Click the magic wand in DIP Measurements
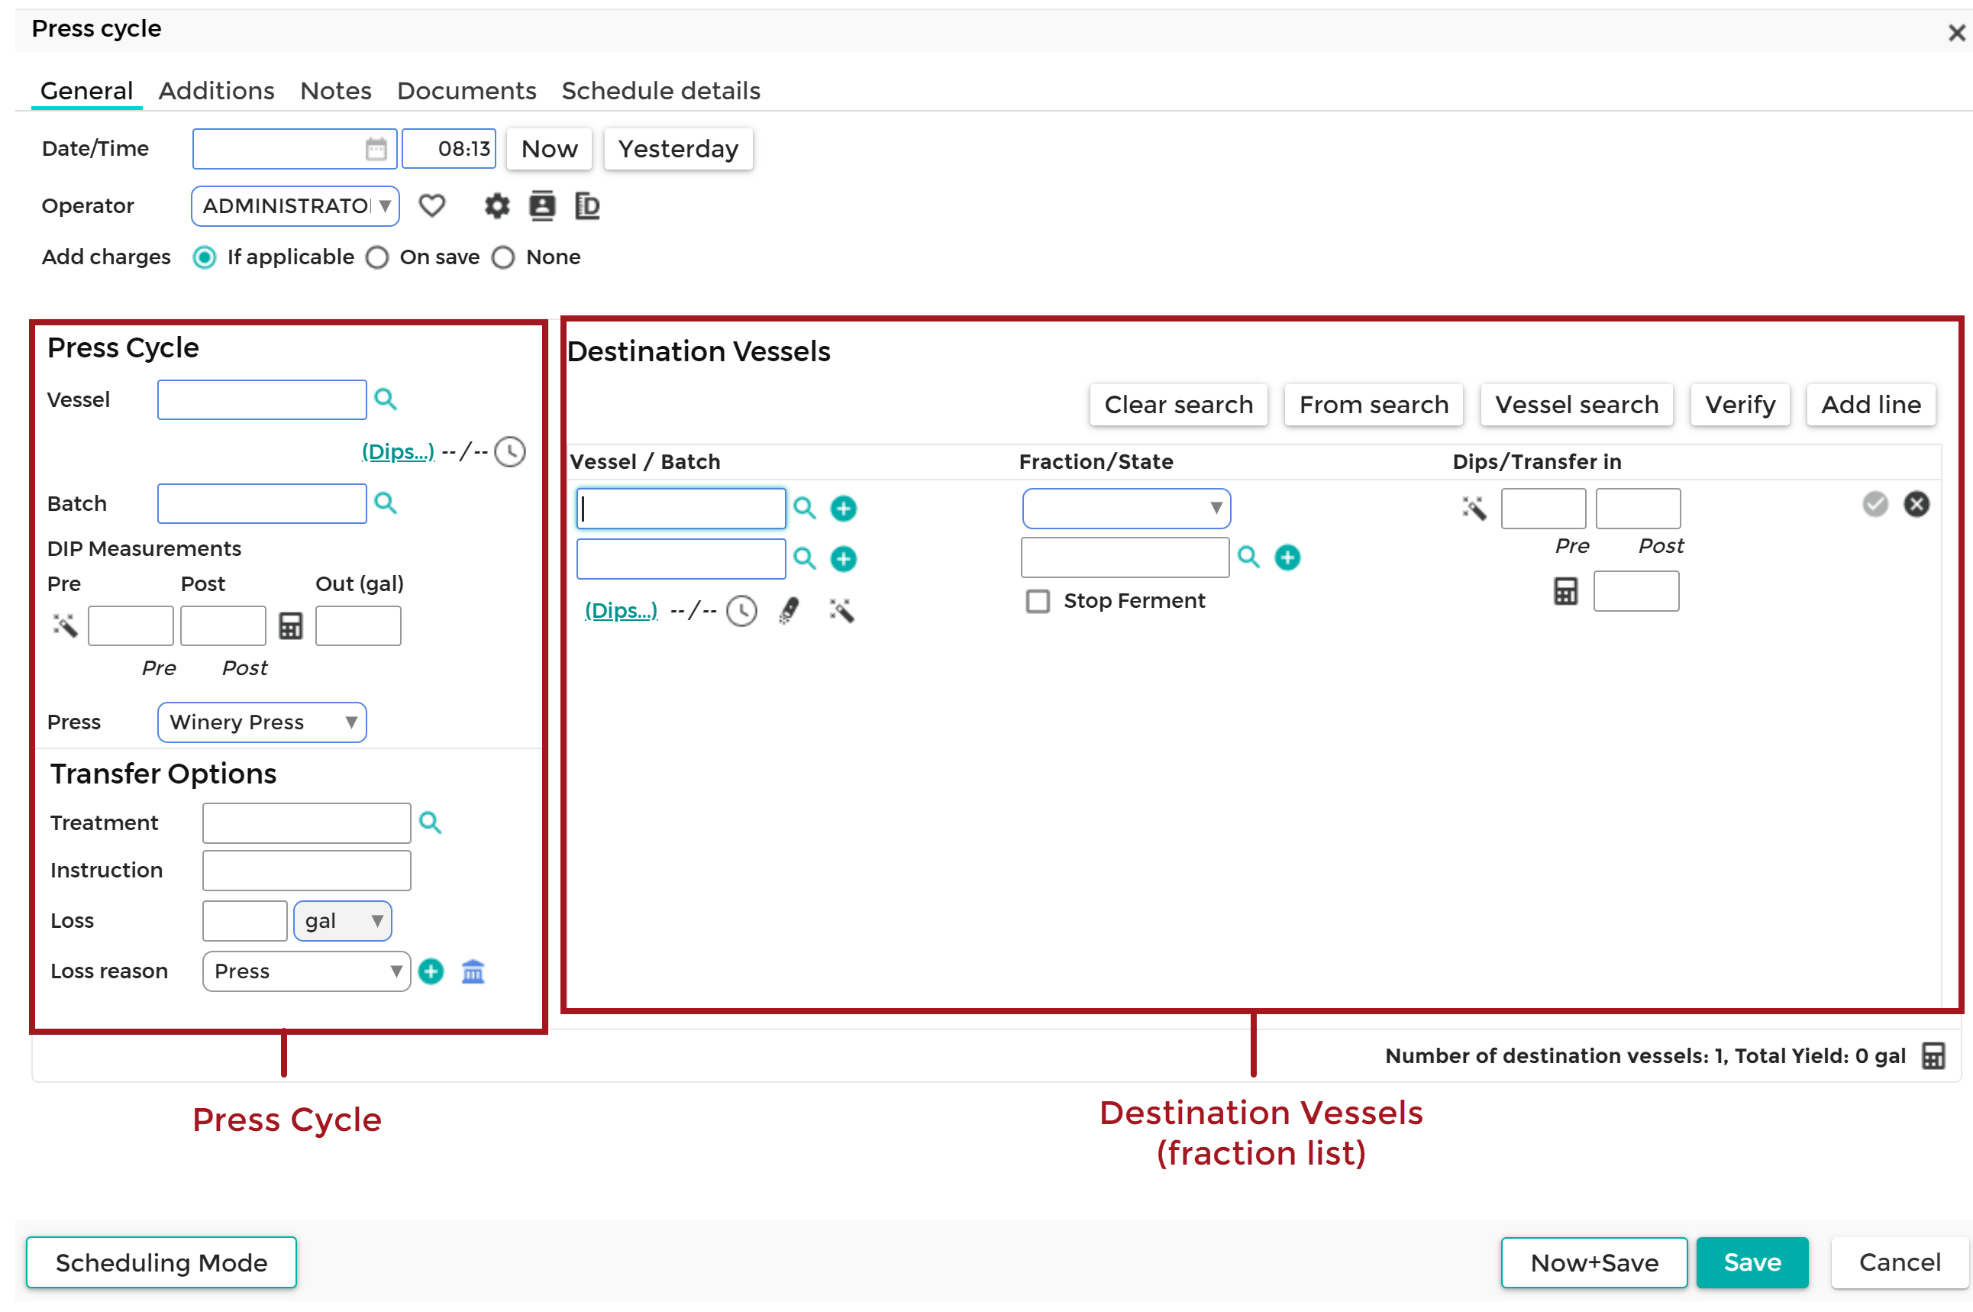Screen dimensions: 1973x1312 (65, 625)
